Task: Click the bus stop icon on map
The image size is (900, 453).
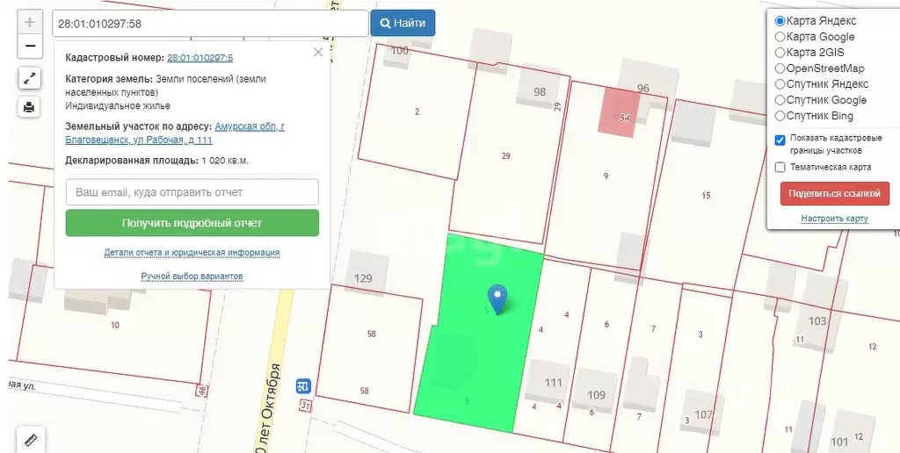Action: click(303, 386)
